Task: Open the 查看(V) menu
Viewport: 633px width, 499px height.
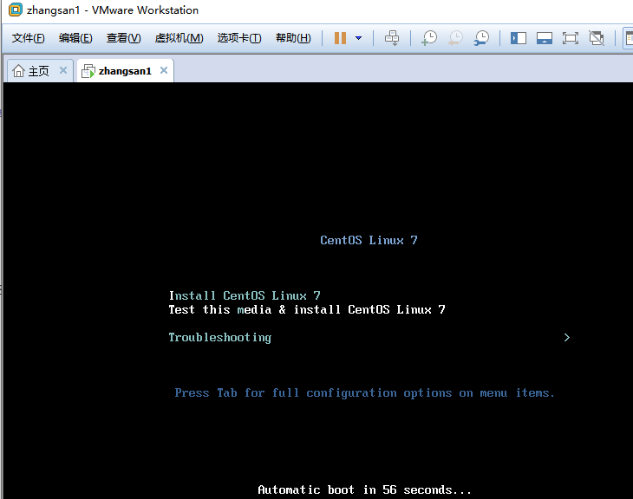Action: (123, 38)
